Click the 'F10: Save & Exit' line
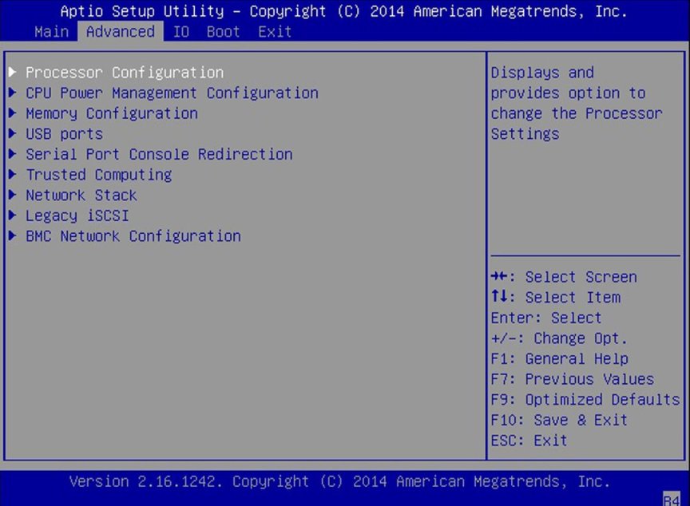This screenshot has height=506, width=690. click(x=559, y=420)
